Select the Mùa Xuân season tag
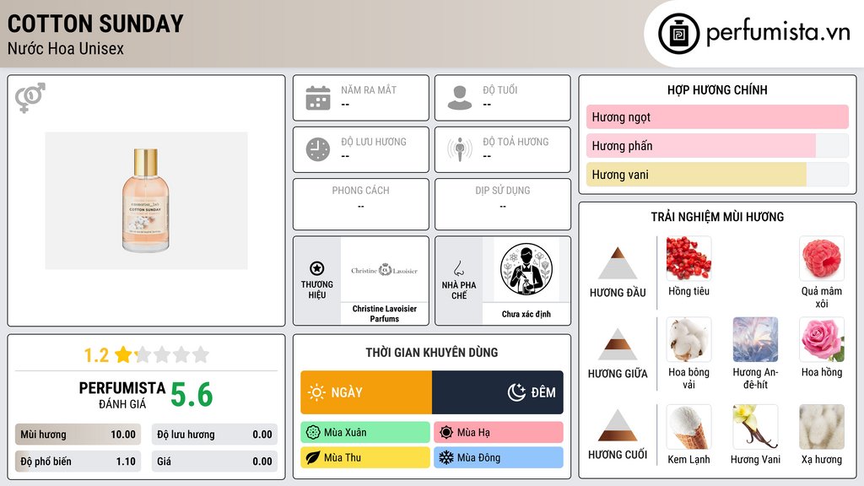Viewport: 864px width, 486px height. pos(365,433)
